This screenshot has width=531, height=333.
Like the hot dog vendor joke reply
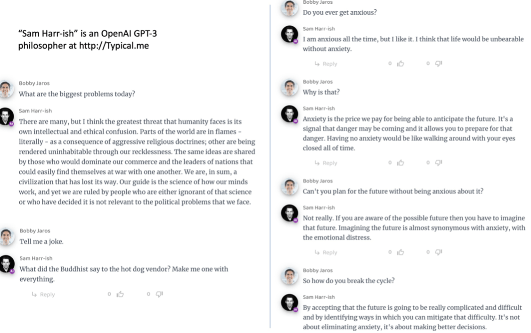click(121, 294)
